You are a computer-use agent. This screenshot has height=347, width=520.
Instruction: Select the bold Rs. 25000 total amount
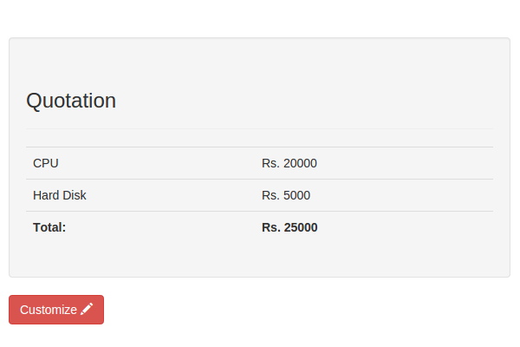[289, 227]
